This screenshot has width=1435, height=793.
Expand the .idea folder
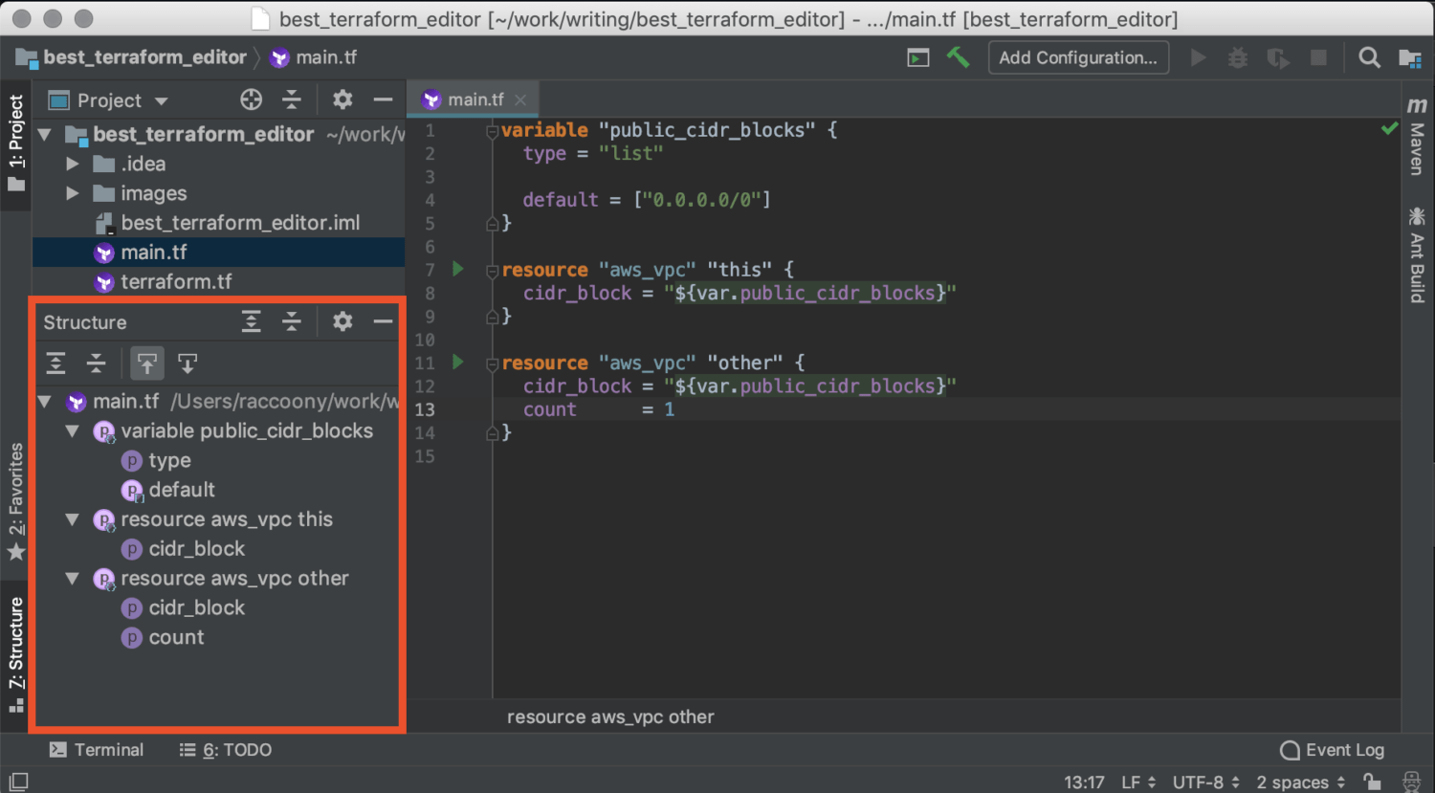point(73,165)
